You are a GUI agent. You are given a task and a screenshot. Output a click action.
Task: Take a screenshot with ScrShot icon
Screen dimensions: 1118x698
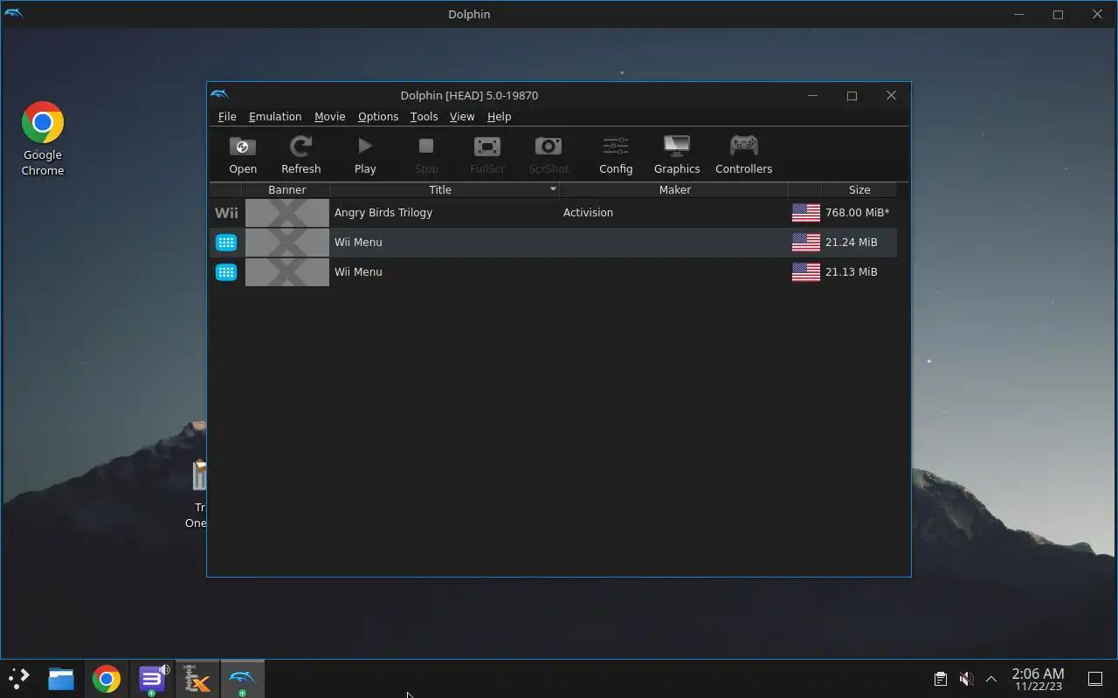click(549, 155)
